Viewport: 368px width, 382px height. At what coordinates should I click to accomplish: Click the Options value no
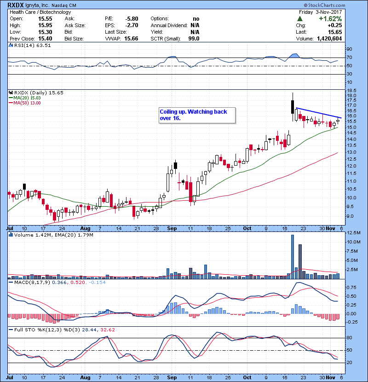click(x=196, y=18)
